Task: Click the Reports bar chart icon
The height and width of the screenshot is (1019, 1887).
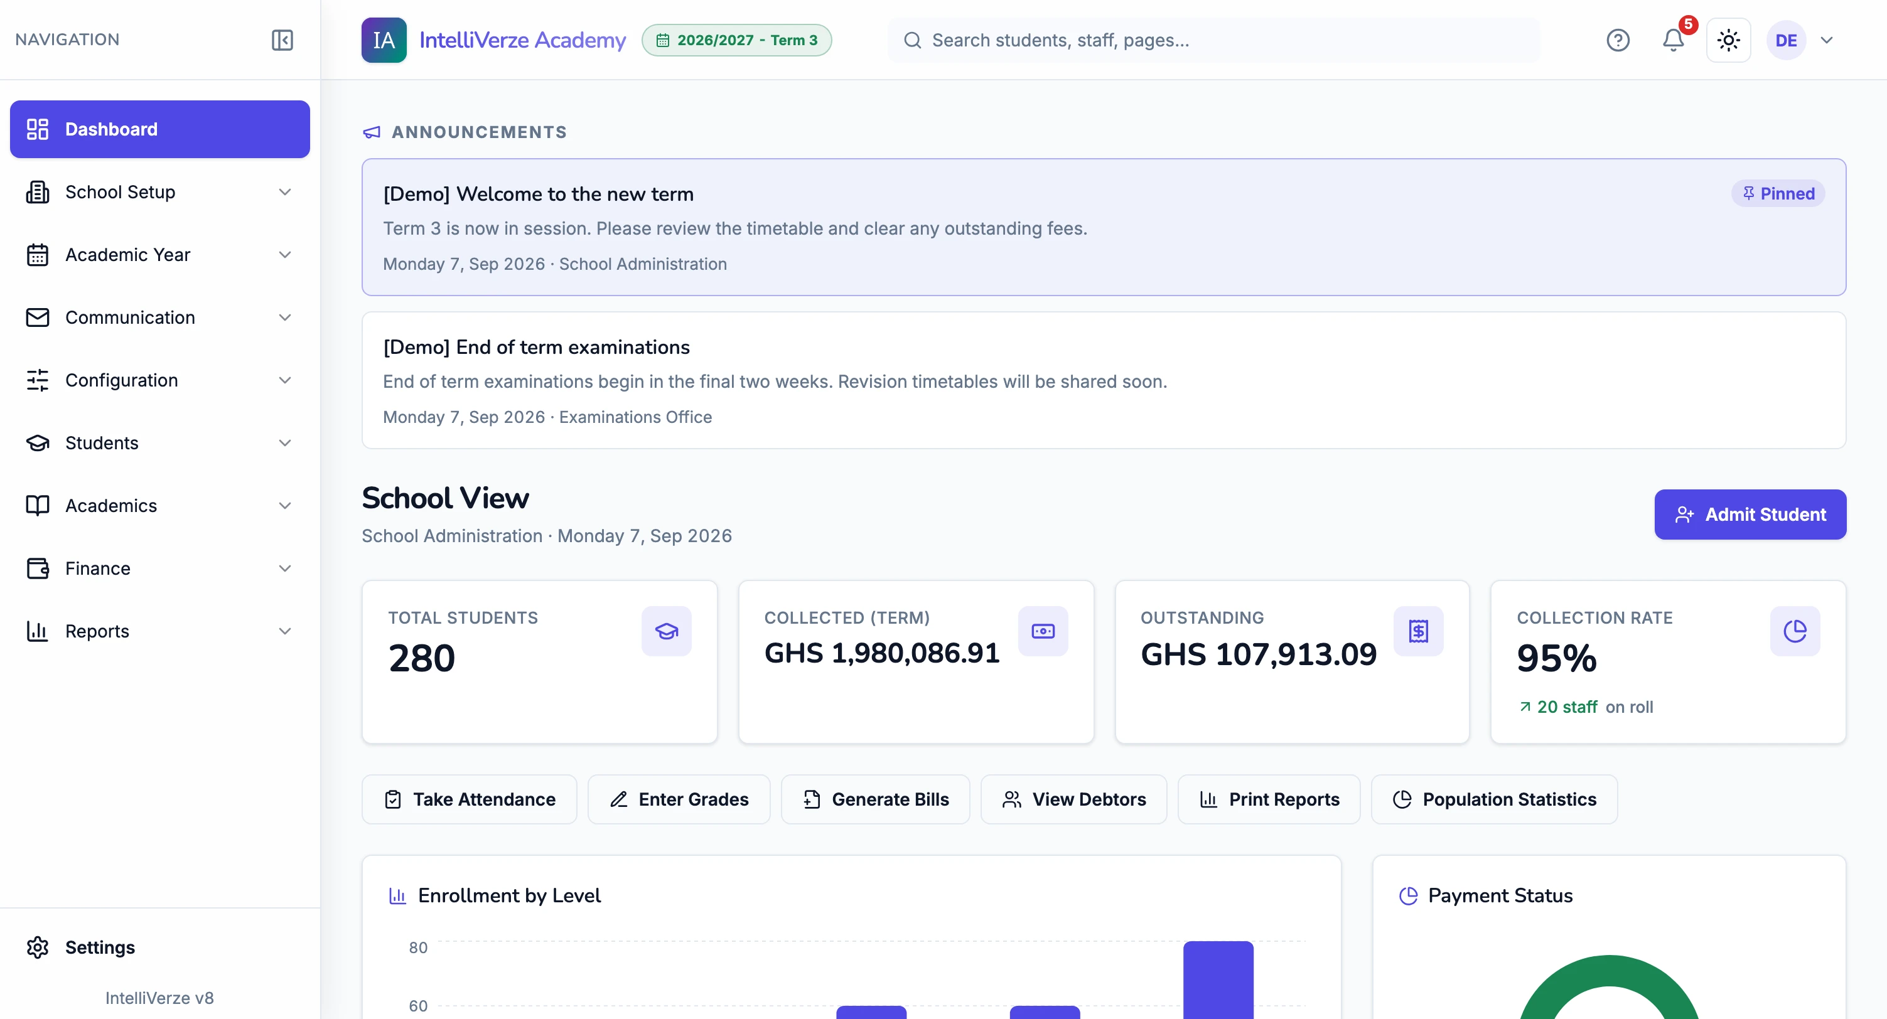Action: 38,631
